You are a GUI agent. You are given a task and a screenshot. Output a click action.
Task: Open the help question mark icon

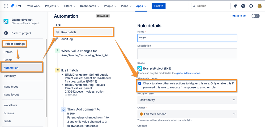[243, 6]
